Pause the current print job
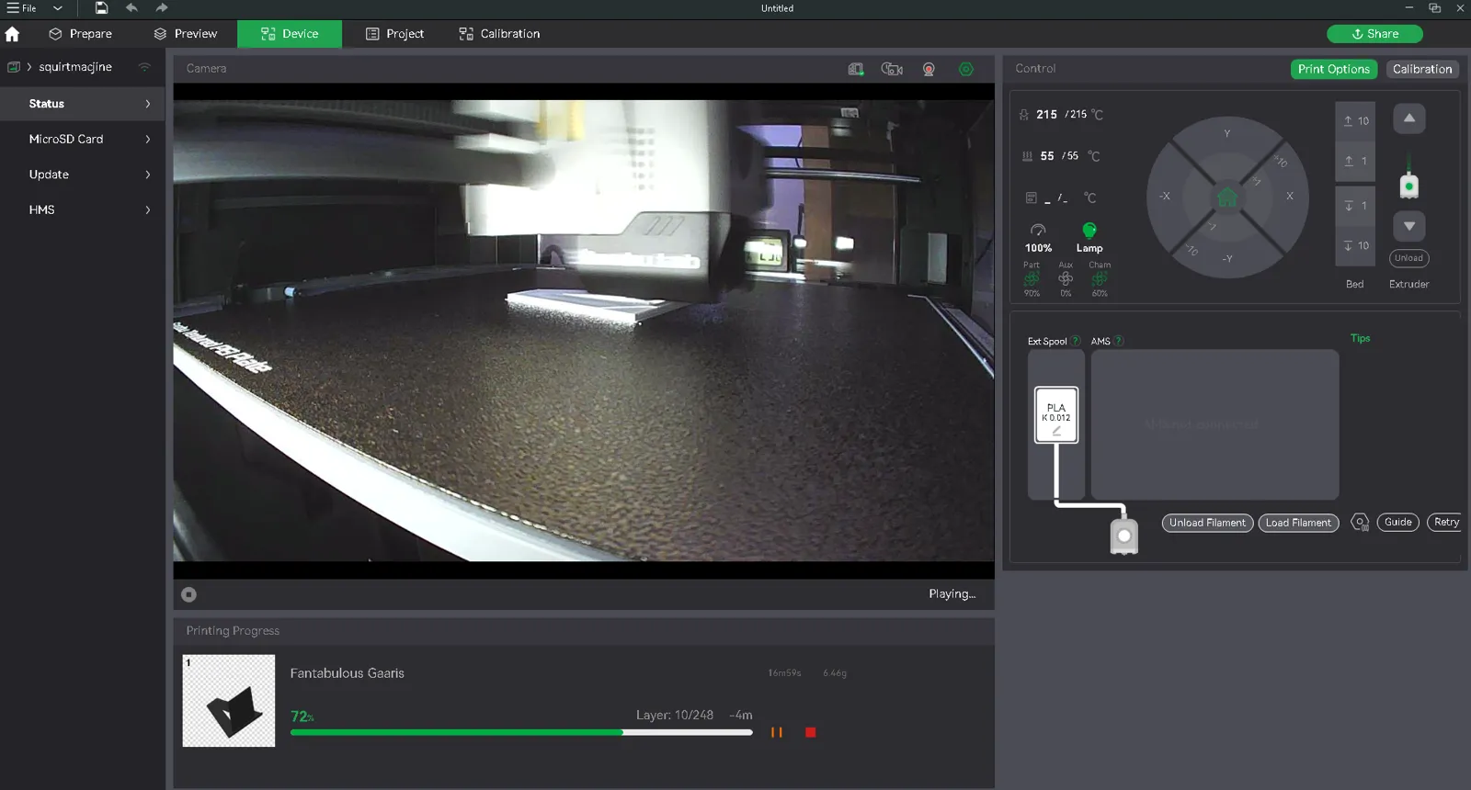1471x790 pixels. tap(777, 732)
